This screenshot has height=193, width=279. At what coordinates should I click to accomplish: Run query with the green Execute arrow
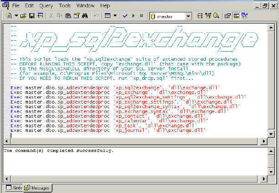(x=134, y=16)
